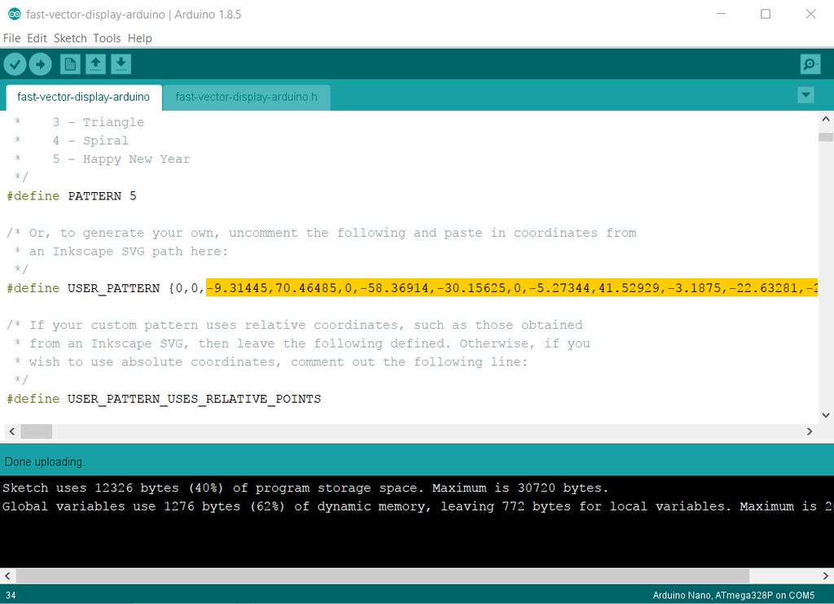Click the 'Sketch uses 12326 bytes' console line

pos(305,488)
